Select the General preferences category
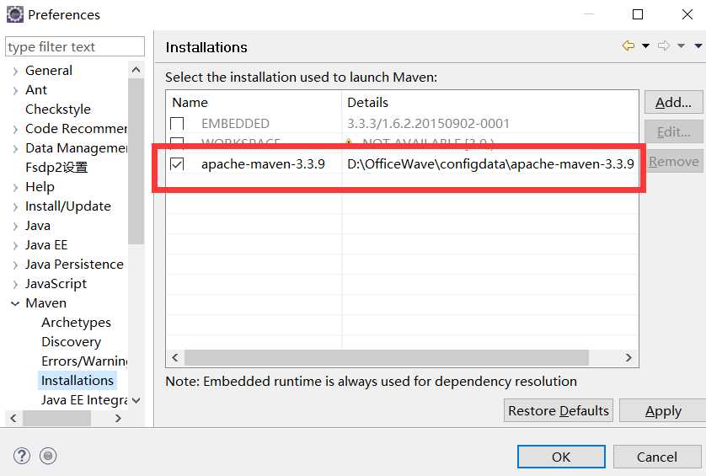This screenshot has height=476, width=706. click(49, 71)
